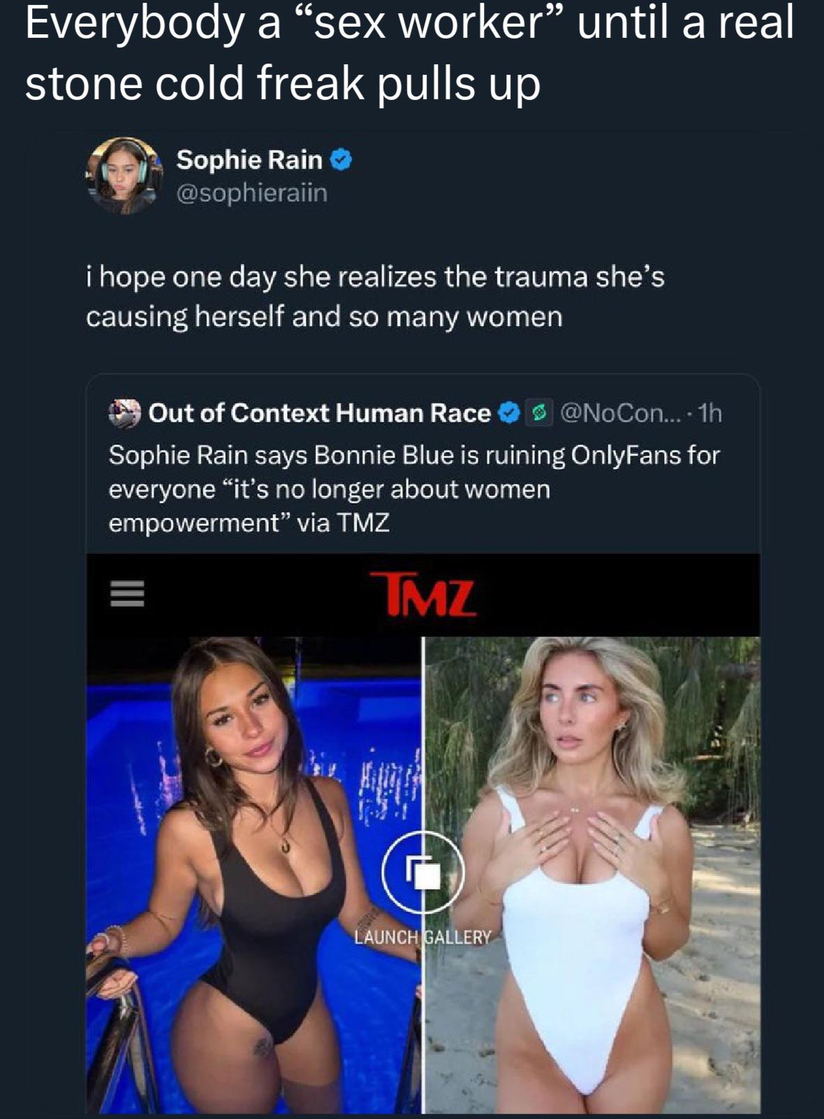The image size is (824, 1119).
Task: Open Out of Context Human Race avatar
Action: pyautogui.click(x=124, y=412)
